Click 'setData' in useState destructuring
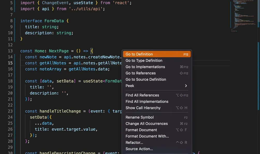Image resolution: width=260 pixels, height=154 pixels. [x=65, y=81]
